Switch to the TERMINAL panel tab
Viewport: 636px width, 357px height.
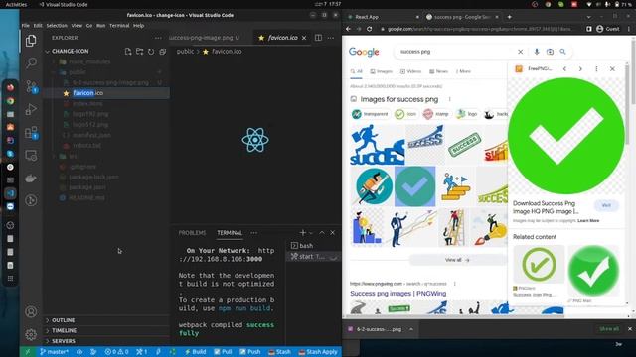pyautogui.click(x=230, y=233)
